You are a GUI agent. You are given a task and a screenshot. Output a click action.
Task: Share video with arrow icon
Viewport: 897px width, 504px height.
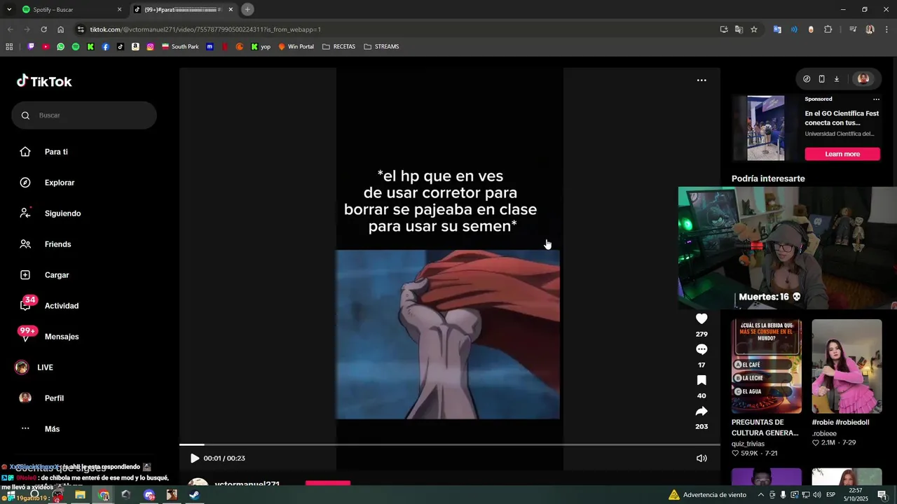click(701, 411)
